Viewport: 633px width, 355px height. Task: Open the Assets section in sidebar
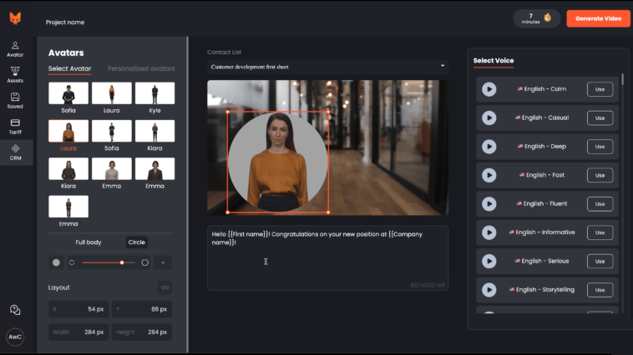coord(15,74)
